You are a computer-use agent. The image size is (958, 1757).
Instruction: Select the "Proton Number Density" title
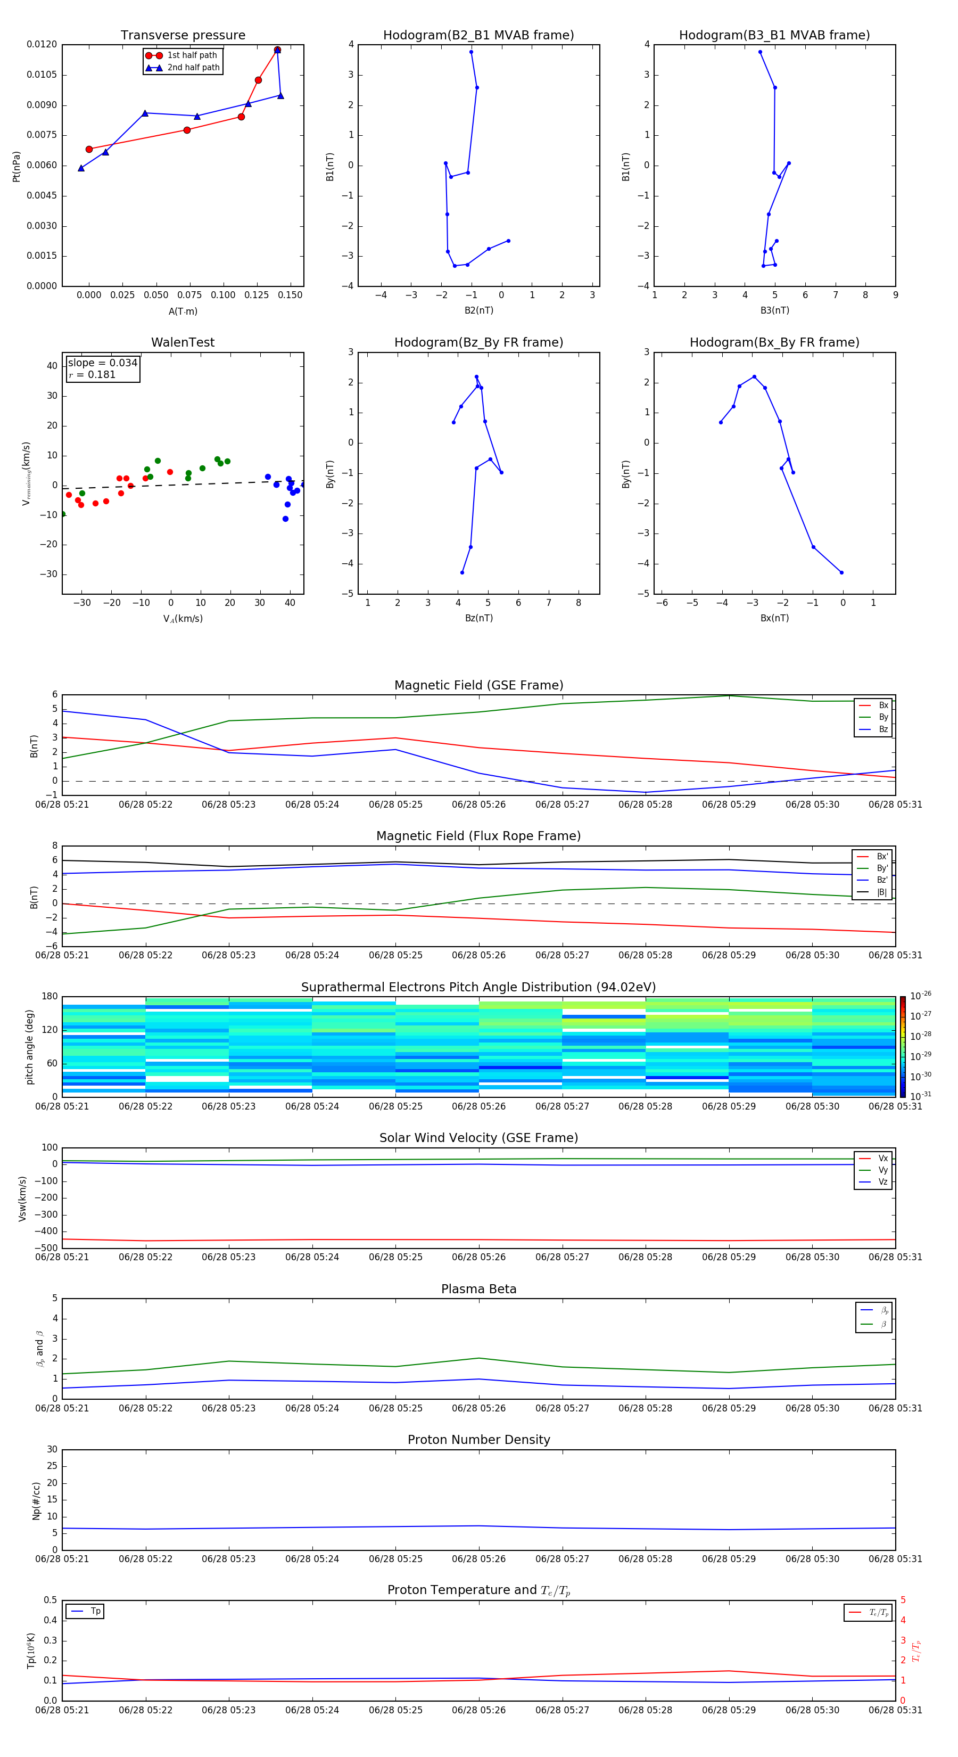[x=478, y=1440]
